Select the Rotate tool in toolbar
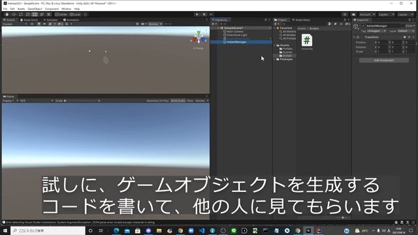This screenshot has height=235, width=418. pos(21,14)
